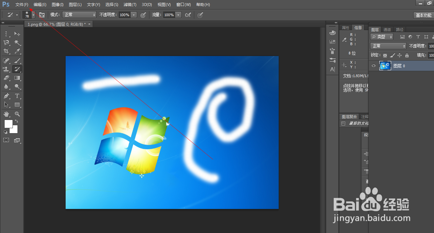Toggle lock transparent pixels
Image resolution: width=434 pixels, height=233 pixels.
pos(385,55)
